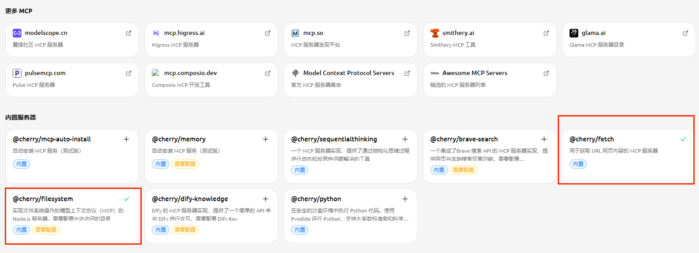
Task: Open modelscope.cn external link icon
Action: (129, 33)
